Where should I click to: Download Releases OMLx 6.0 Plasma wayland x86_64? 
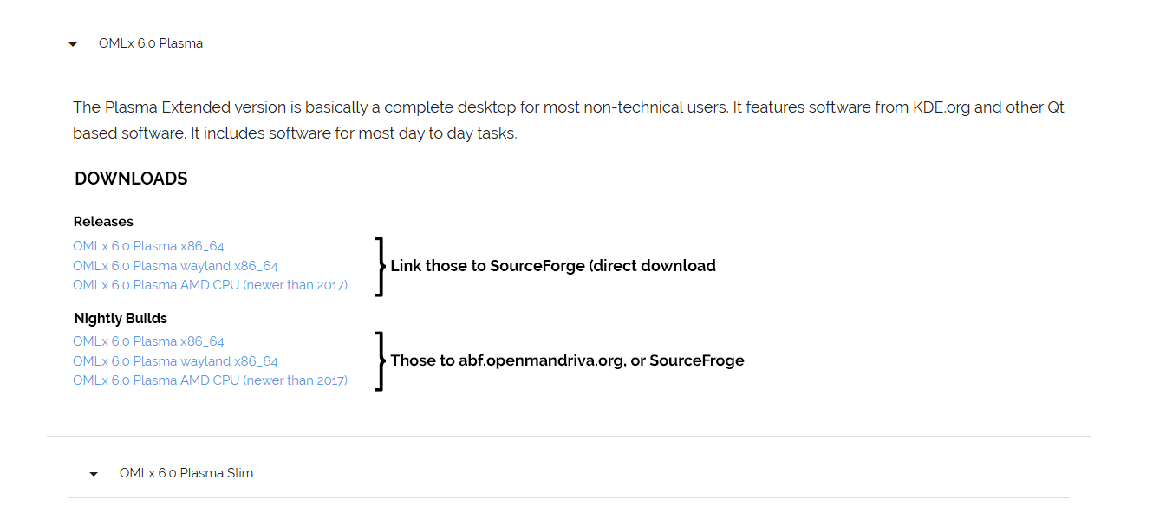[x=175, y=266]
